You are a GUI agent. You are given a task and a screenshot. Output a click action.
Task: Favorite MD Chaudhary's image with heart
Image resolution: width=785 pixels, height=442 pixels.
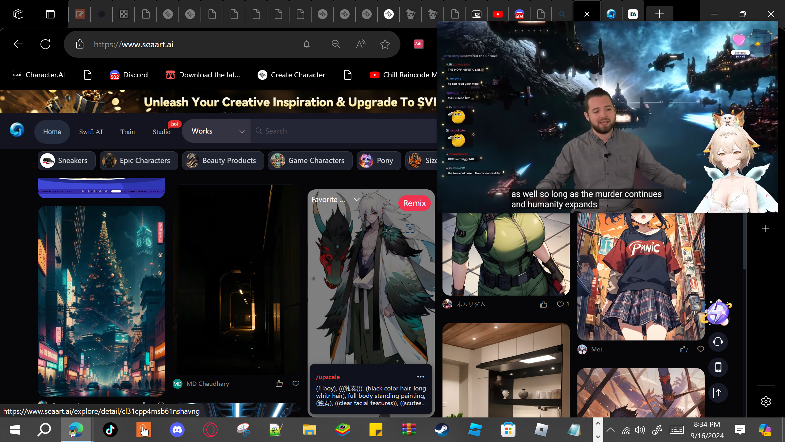296,383
